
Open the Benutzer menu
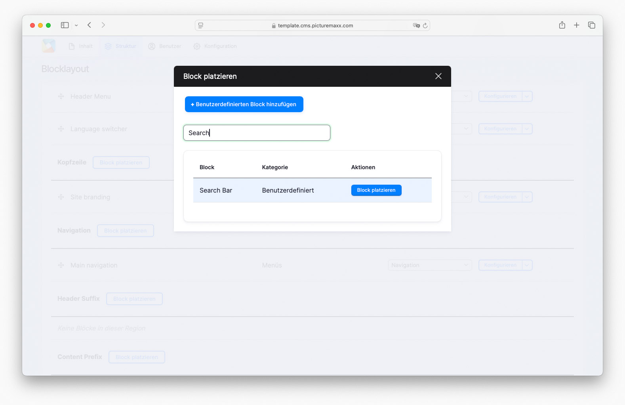[x=165, y=46]
